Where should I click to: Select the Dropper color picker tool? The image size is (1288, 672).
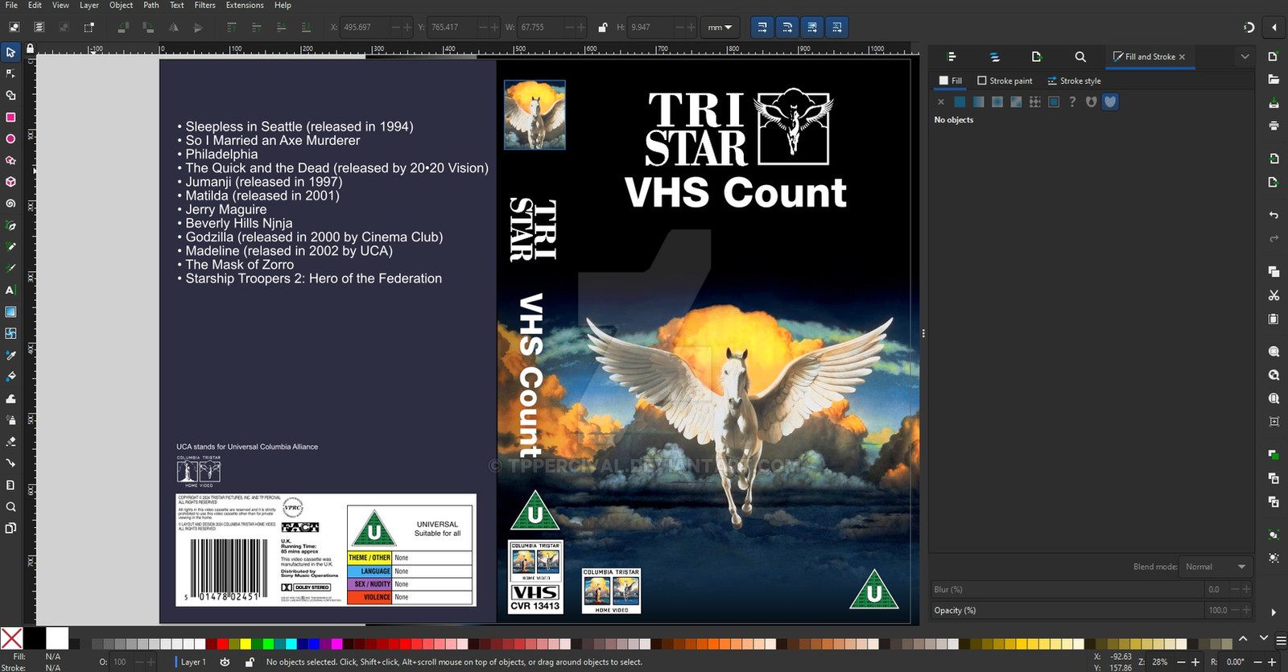point(10,355)
